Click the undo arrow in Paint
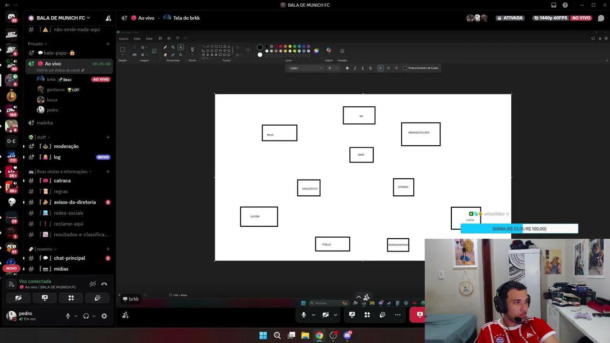 click(x=177, y=39)
